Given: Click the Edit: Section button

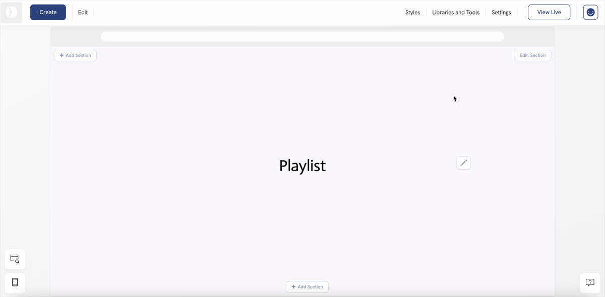Looking at the screenshot, I should click(x=532, y=55).
